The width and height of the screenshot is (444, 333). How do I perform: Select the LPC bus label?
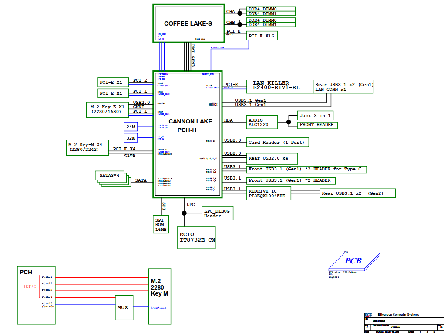[191, 204]
